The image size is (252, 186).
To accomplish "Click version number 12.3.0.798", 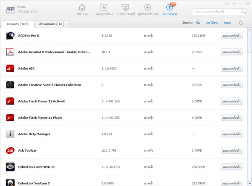I will pos(109,150).
